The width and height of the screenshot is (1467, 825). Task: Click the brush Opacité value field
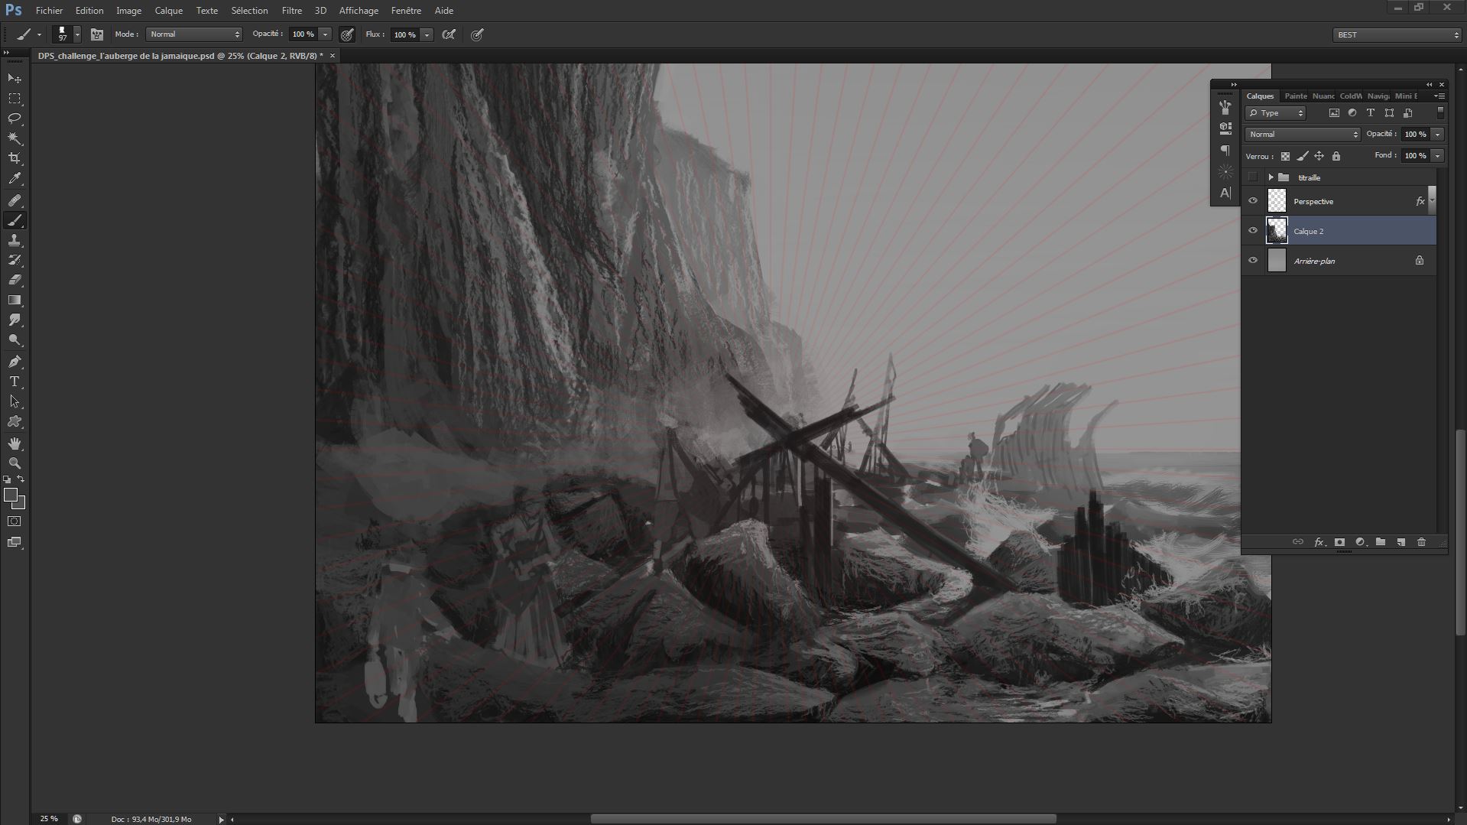pyautogui.click(x=303, y=34)
